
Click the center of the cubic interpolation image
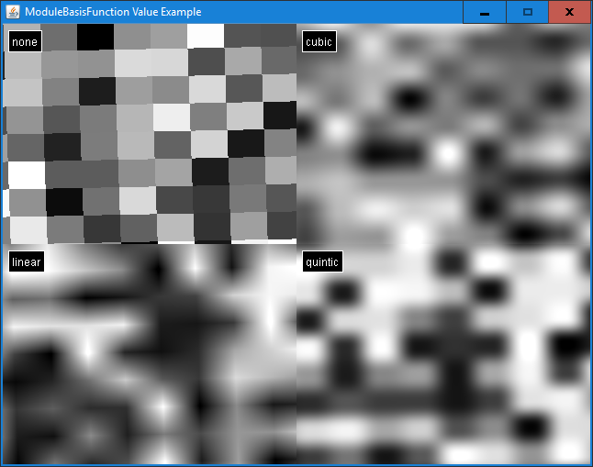pyautogui.click(x=443, y=134)
